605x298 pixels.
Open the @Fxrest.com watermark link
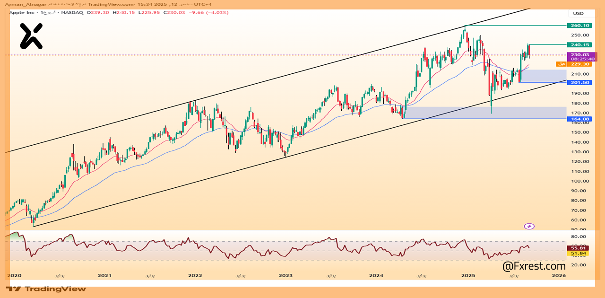click(534, 266)
